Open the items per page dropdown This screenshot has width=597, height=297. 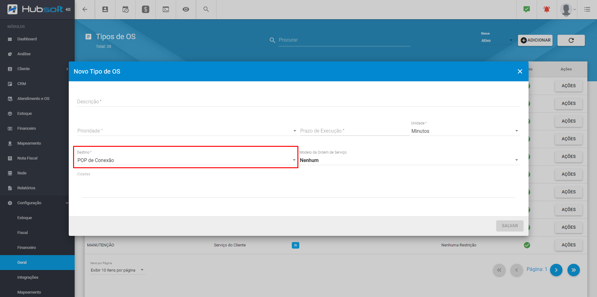[x=118, y=270]
